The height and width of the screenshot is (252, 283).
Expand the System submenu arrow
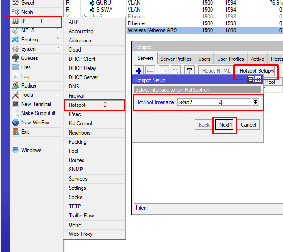(58, 49)
